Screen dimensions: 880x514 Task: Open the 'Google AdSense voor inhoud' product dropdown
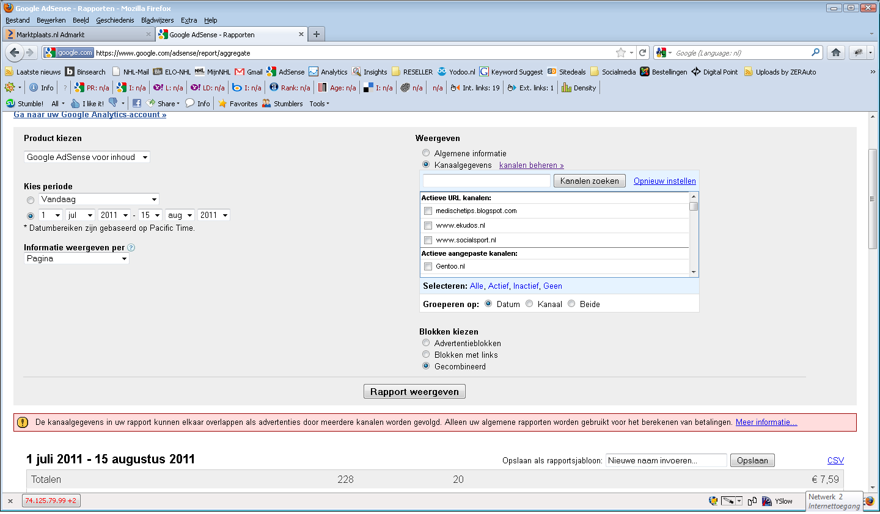(x=87, y=157)
